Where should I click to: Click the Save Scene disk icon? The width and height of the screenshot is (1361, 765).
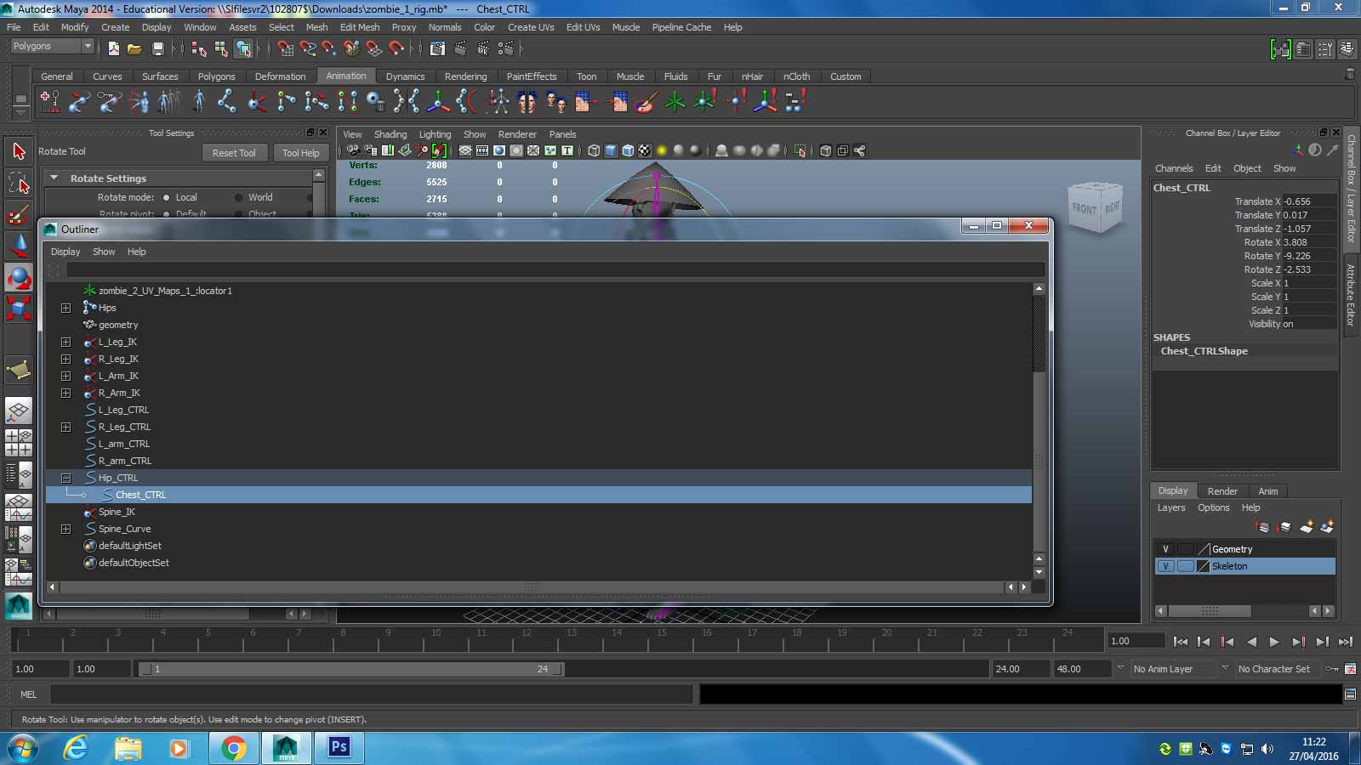(x=157, y=48)
